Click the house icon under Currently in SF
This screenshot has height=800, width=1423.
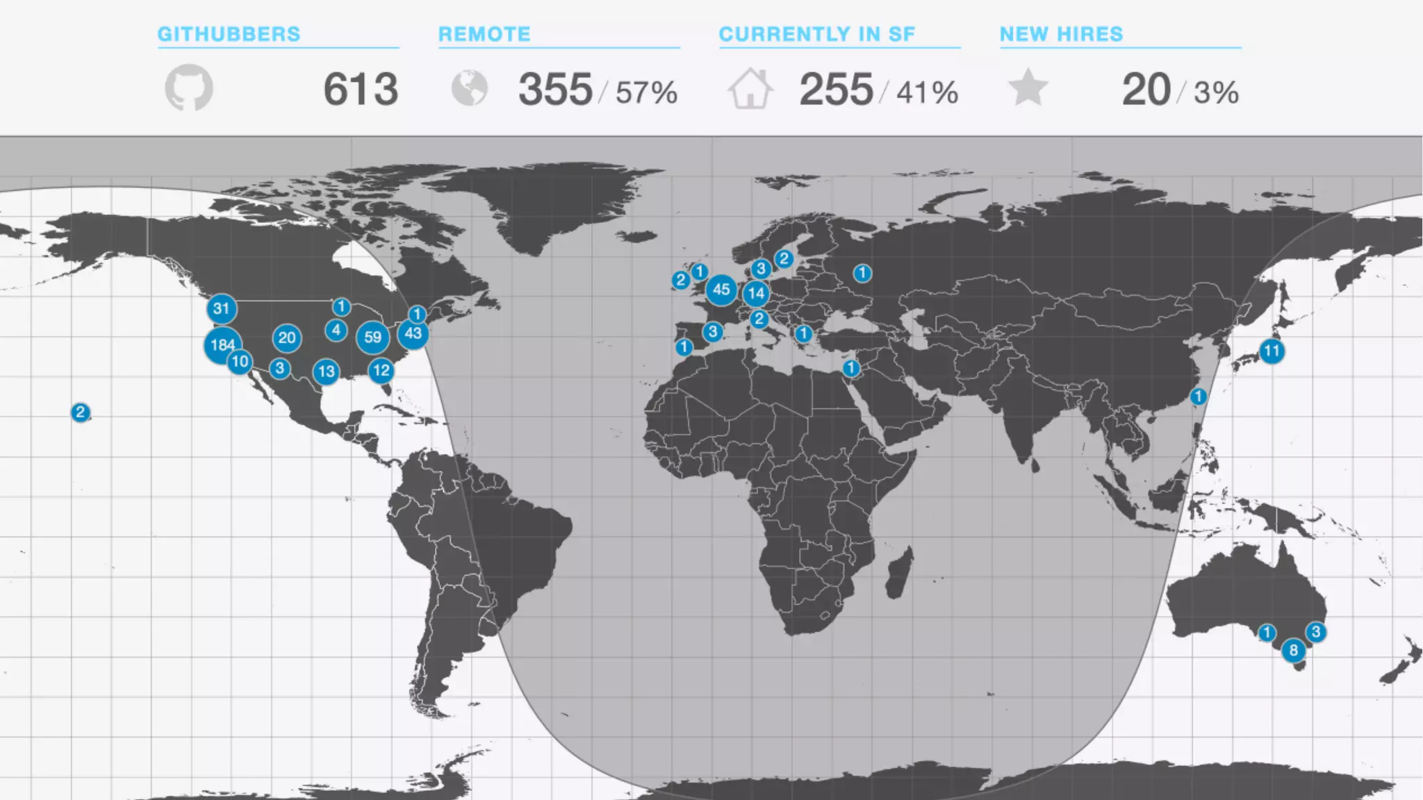pyautogui.click(x=750, y=89)
